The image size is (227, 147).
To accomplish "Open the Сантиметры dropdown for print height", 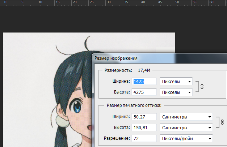I will (x=186, y=127).
